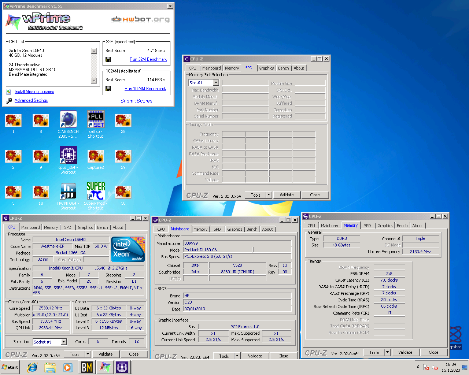Switch to CPU-Z taskbar icon
The height and width of the screenshot is (375, 469).
(122, 367)
